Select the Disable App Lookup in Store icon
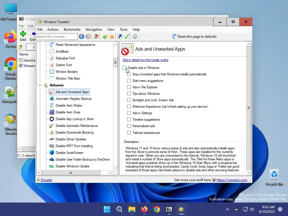The image size is (288, 216). point(52,119)
